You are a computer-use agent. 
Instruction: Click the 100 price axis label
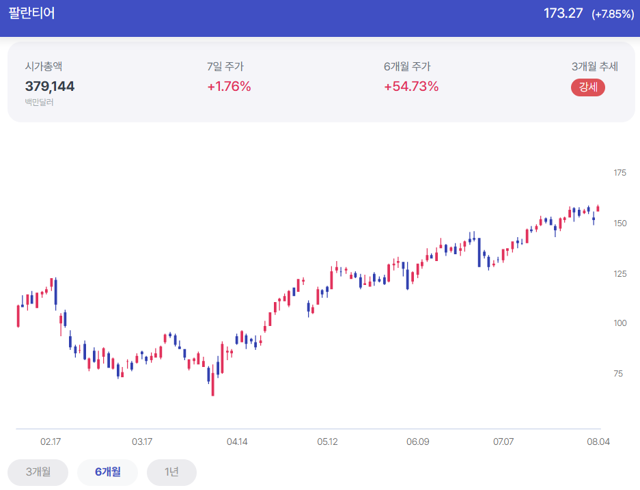point(620,323)
